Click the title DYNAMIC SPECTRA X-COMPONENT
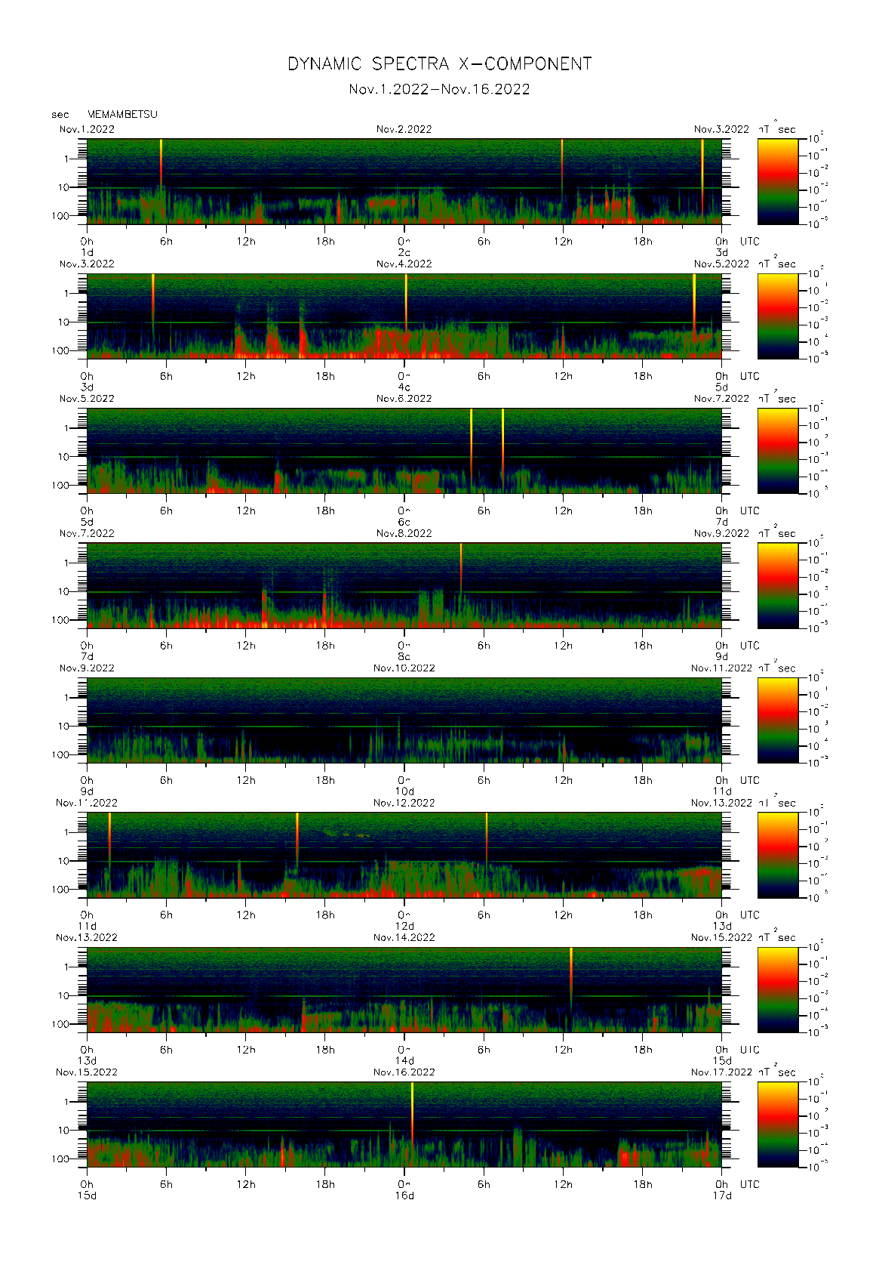Viewport: 879px width, 1268px height. click(x=439, y=64)
